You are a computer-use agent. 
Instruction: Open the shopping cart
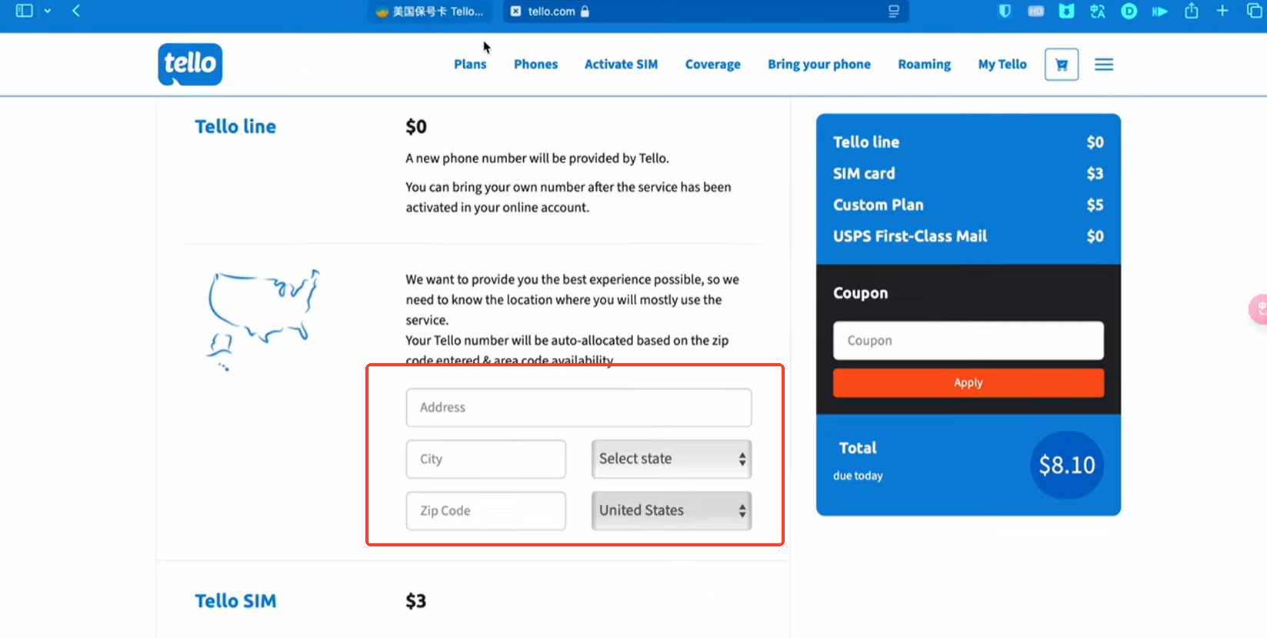(x=1062, y=65)
